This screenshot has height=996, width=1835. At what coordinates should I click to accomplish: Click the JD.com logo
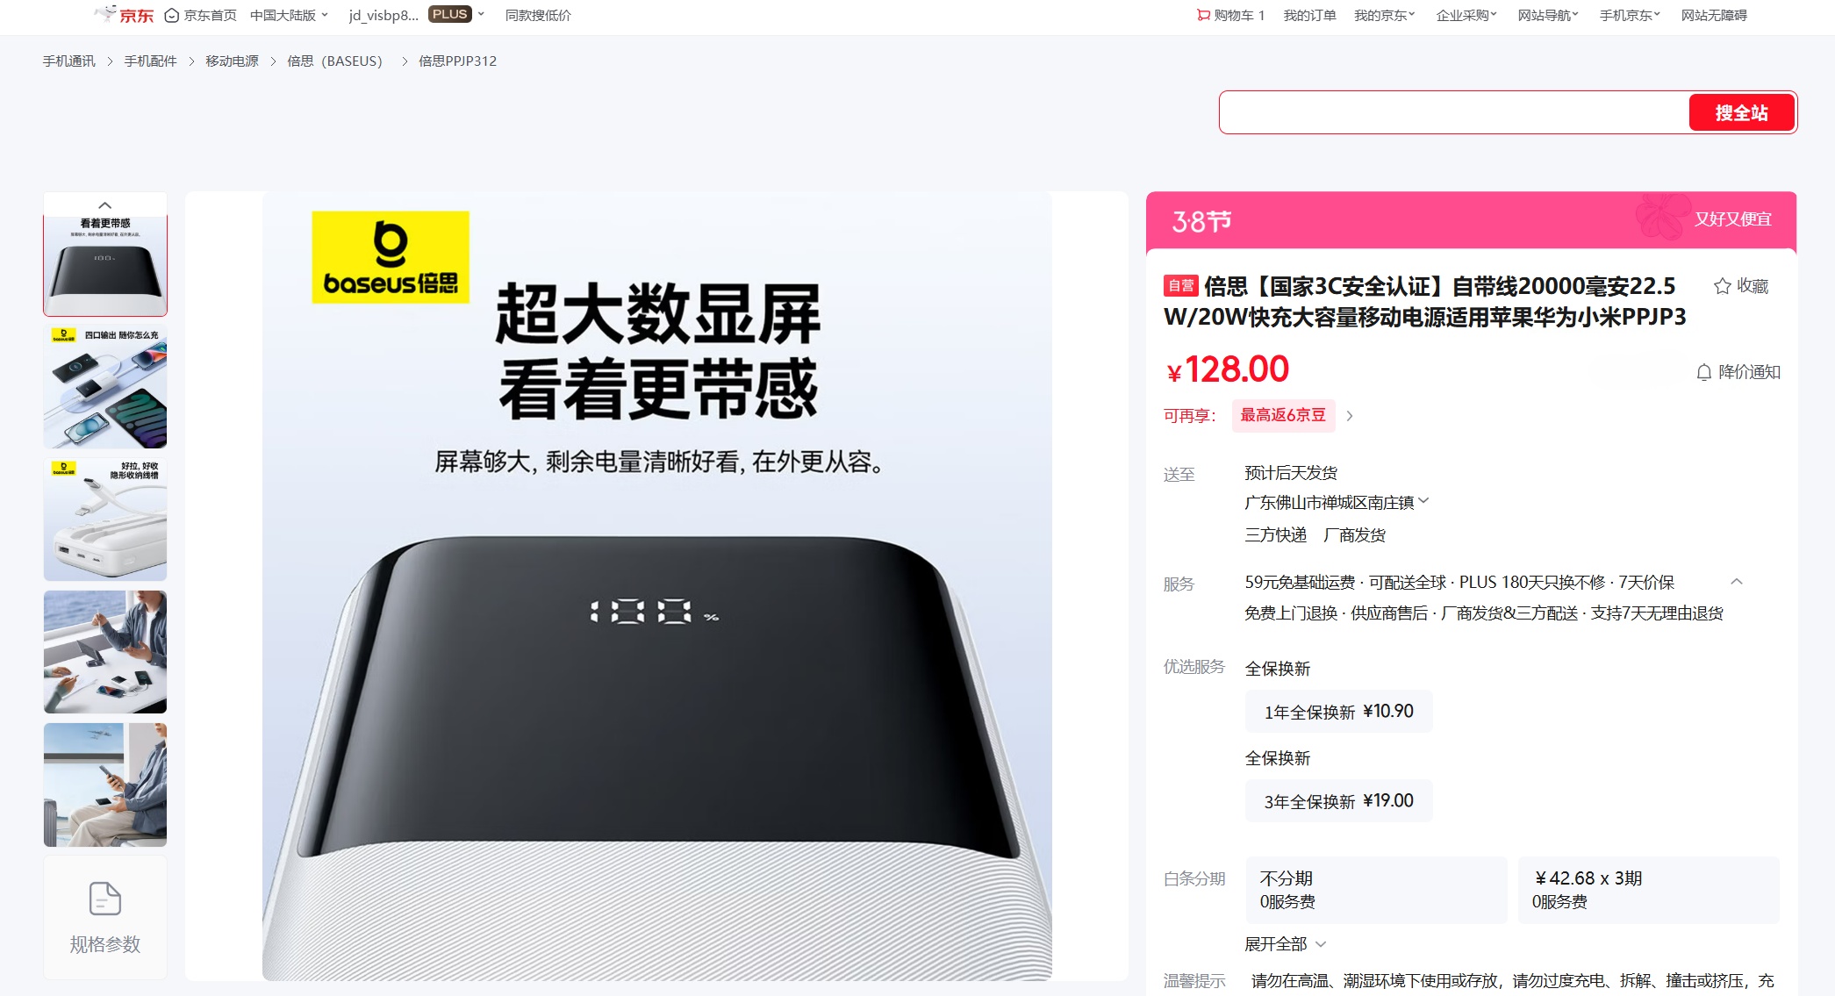click(124, 15)
